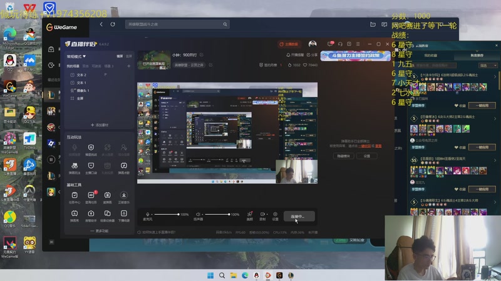
Task: Switch to 竖屏 portrait mode
Action: point(129,56)
